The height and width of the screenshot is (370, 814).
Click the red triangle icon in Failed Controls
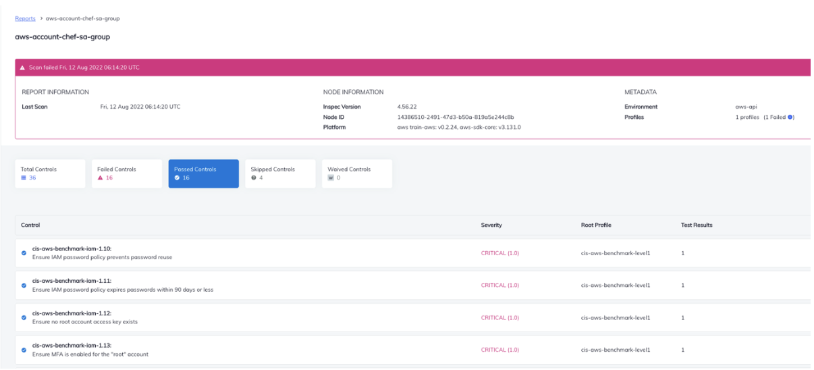click(x=101, y=178)
